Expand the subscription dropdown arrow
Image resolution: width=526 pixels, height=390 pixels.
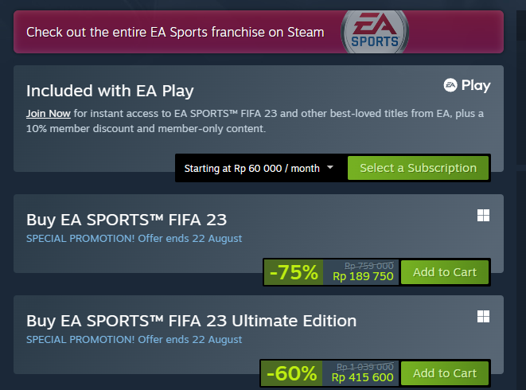pyautogui.click(x=330, y=167)
